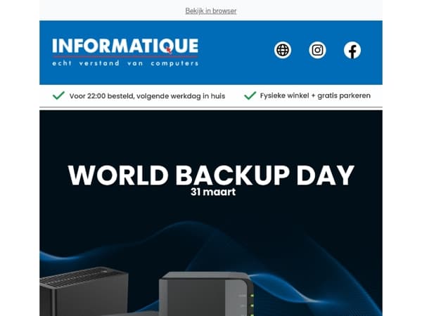
Task: Open the 'Bekijk in browser' link
Action: [x=210, y=11]
